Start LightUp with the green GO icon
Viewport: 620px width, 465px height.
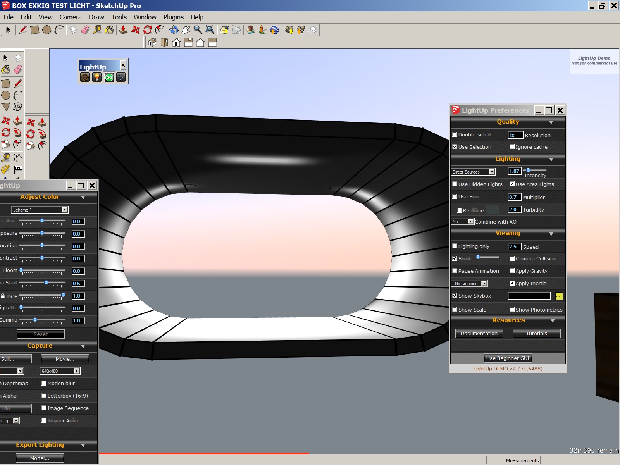pos(109,77)
